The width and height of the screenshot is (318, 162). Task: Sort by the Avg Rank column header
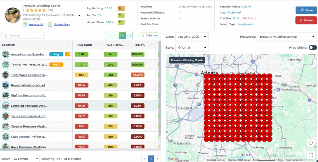[x=84, y=45]
